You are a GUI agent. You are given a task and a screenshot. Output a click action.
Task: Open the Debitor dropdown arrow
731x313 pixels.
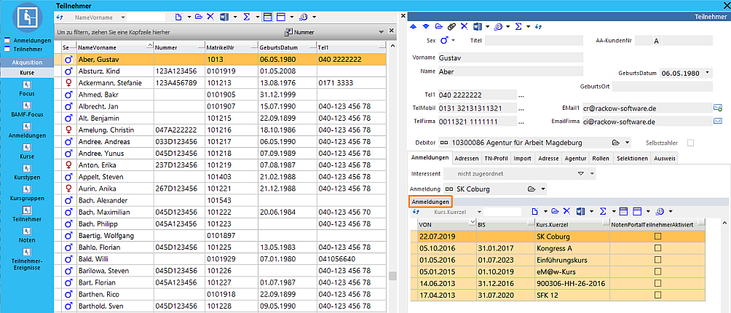628,143
